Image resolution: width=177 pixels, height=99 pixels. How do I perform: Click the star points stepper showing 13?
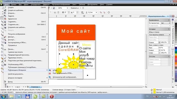(x=69, y=12)
